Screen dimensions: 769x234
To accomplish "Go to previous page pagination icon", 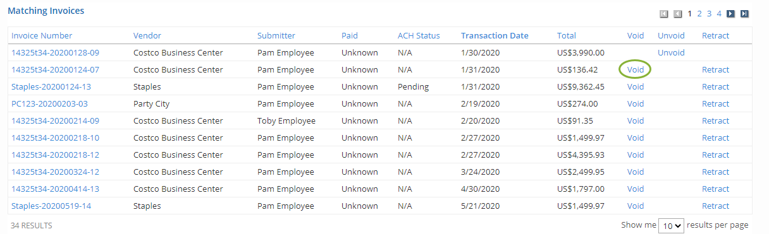I will 678,13.
